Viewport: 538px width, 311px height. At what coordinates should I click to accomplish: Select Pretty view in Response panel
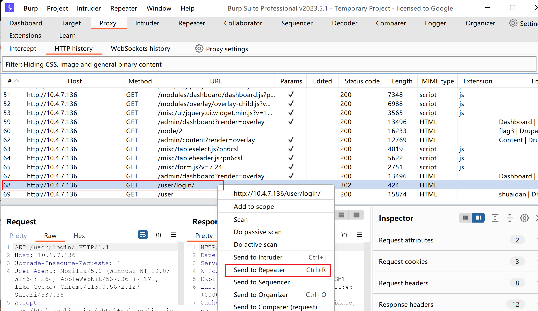(x=204, y=236)
